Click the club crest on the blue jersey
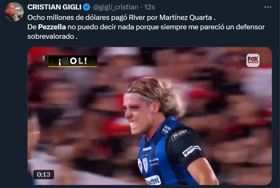 pyautogui.click(x=145, y=165)
